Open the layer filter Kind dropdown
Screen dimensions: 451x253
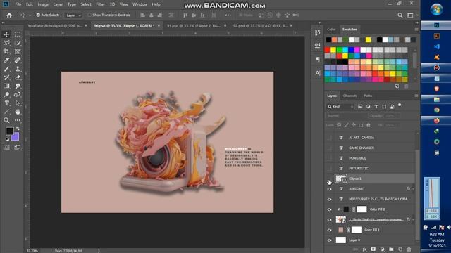tap(340, 106)
